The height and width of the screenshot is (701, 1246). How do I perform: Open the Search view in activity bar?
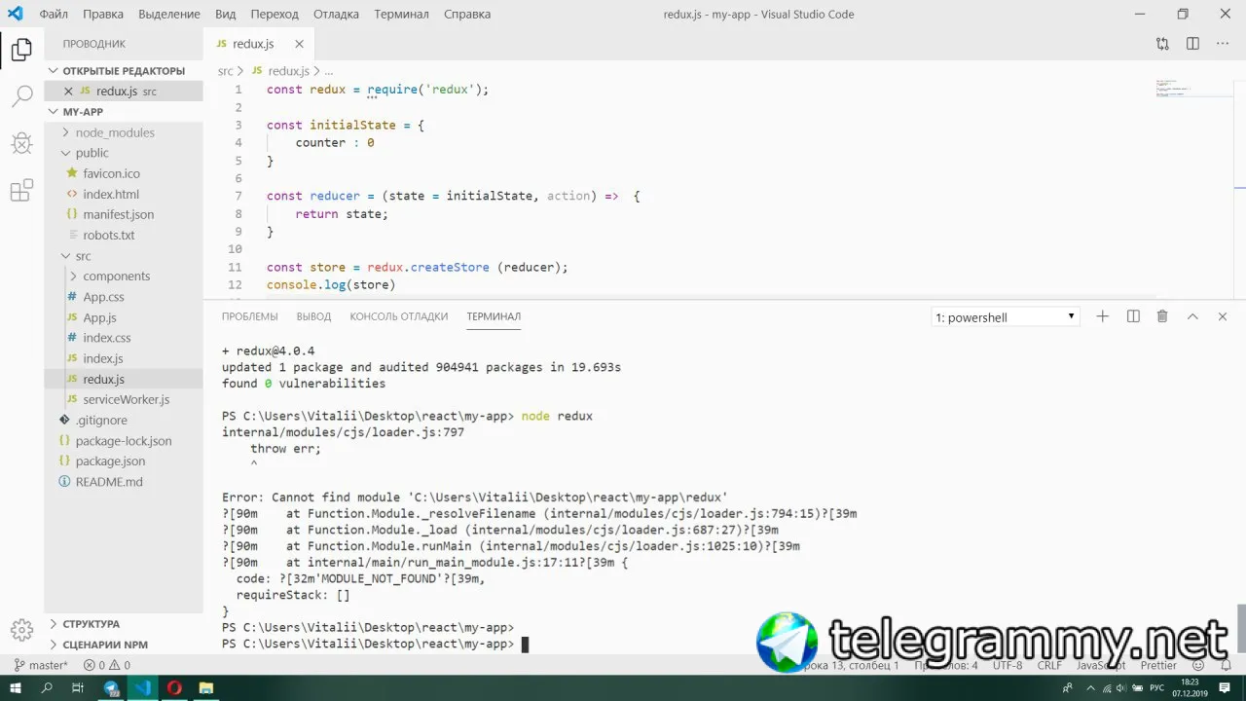21,95
